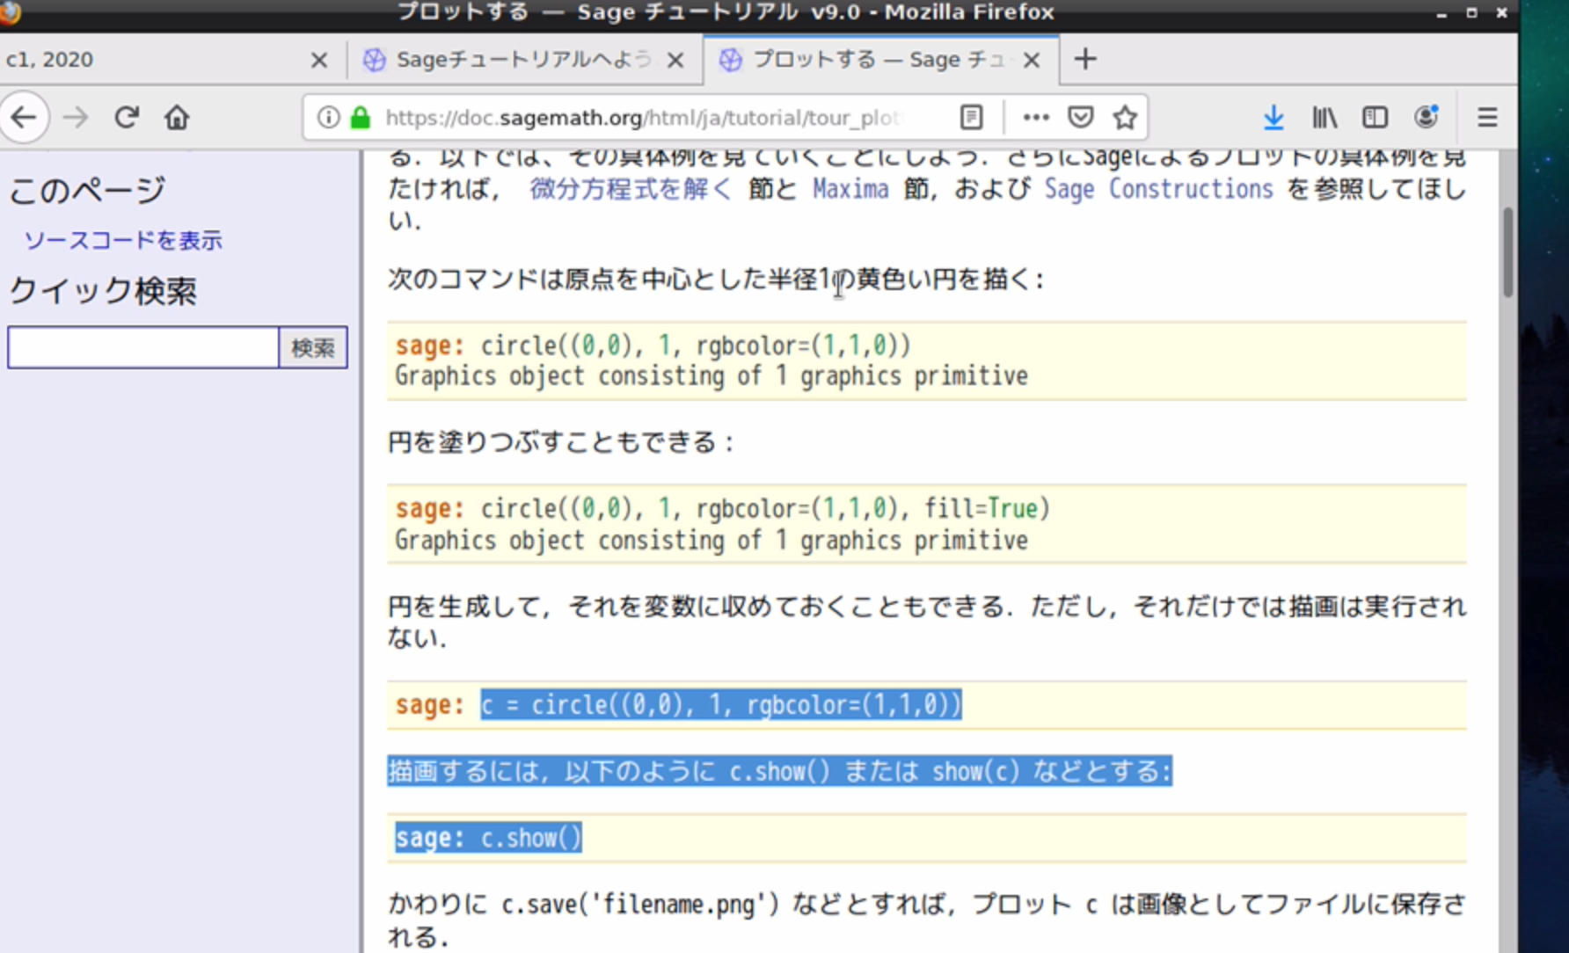Screen dimensions: 1569x953
Task: Open Firefox account icon
Action: click(x=1426, y=117)
